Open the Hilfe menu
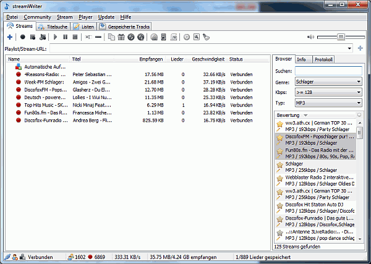This screenshot has width=371, height=264. [126, 17]
